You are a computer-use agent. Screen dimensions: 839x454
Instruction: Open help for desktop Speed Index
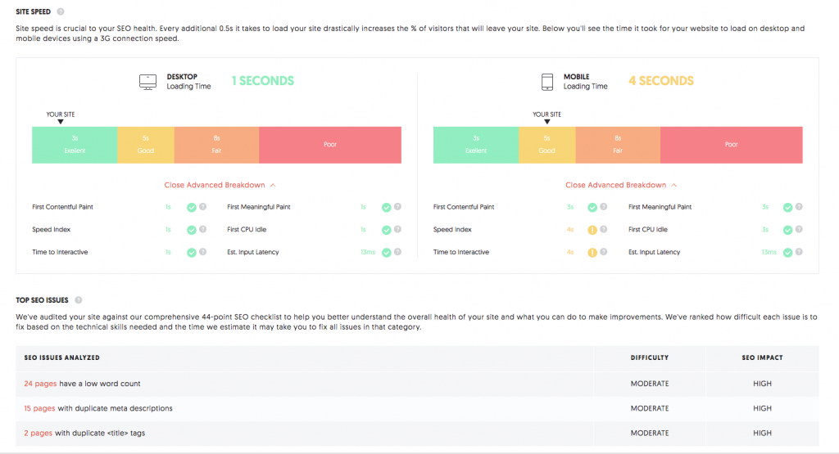pyautogui.click(x=203, y=229)
